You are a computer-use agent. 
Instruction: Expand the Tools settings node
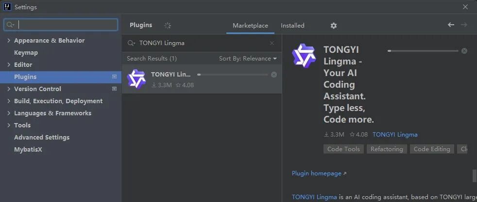[x=9, y=125]
